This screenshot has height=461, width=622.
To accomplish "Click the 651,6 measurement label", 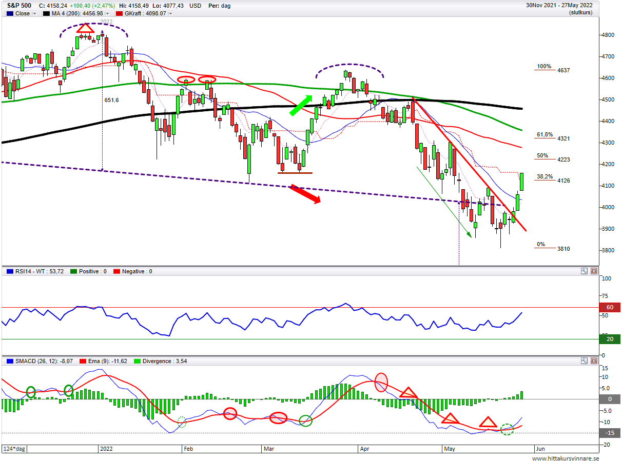I will 112,101.
